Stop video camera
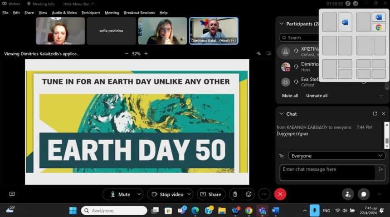This screenshot has height=217, width=390. coord(167,194)
